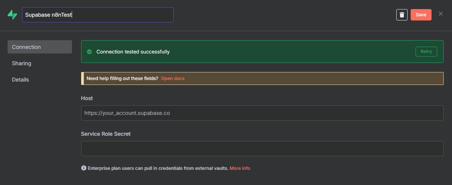452x185 pixels.
Task: Click the 'Connection tested successfully' banner text
Action: click(133, 52)
